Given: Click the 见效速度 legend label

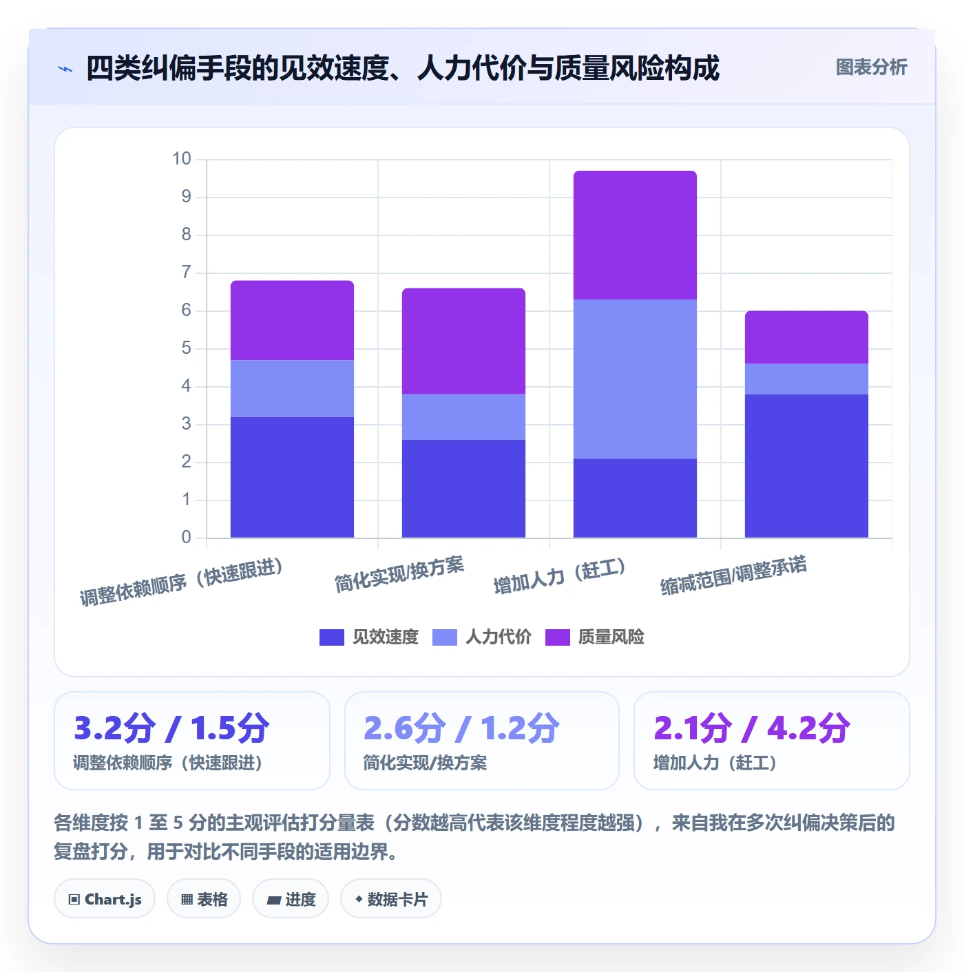Looking at the screenshot, I should pos(386,637).
